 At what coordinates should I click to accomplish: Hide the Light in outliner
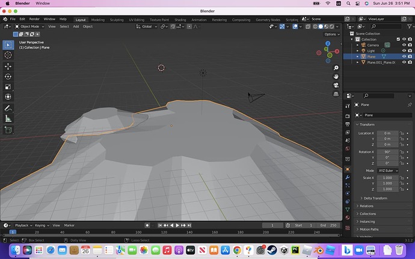[404, 51]
